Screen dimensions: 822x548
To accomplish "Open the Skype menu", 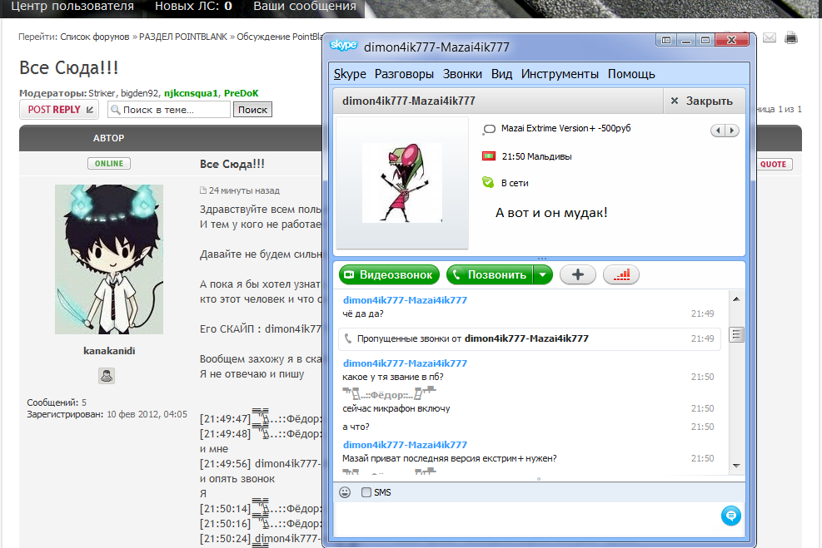I will tap(350, 74).
